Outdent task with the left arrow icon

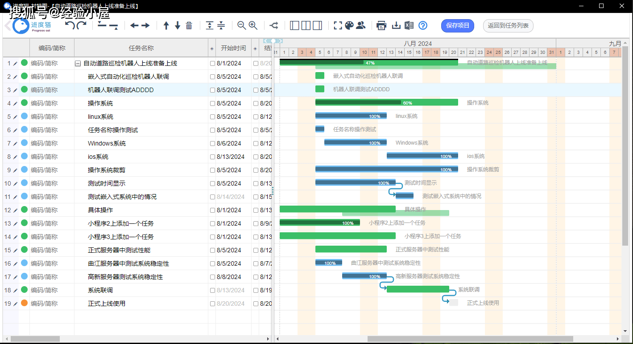[134, 25]
